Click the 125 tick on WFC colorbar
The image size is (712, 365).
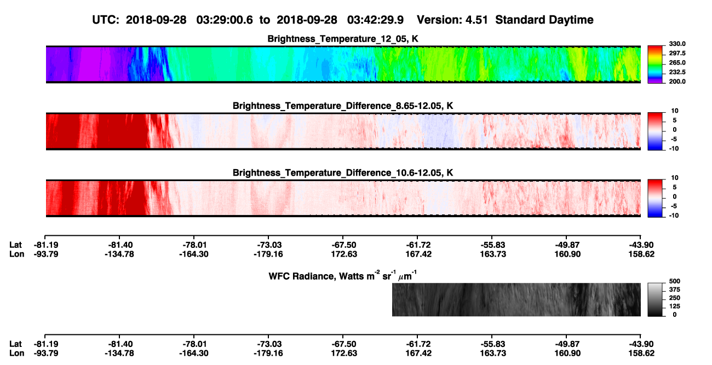pos(675,306)
